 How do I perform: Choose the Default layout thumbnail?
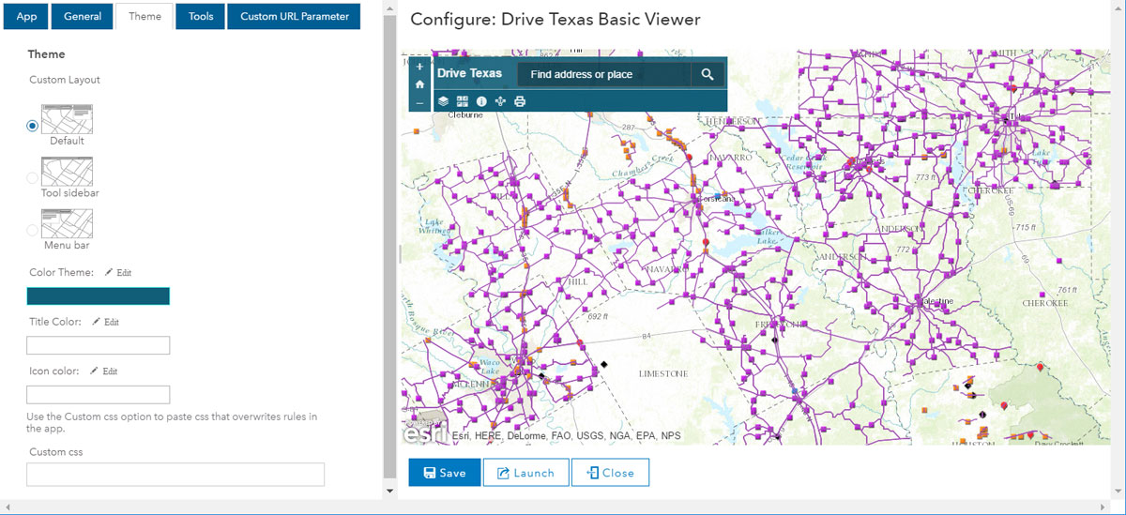pyautogui.click(x=68, y=119)
